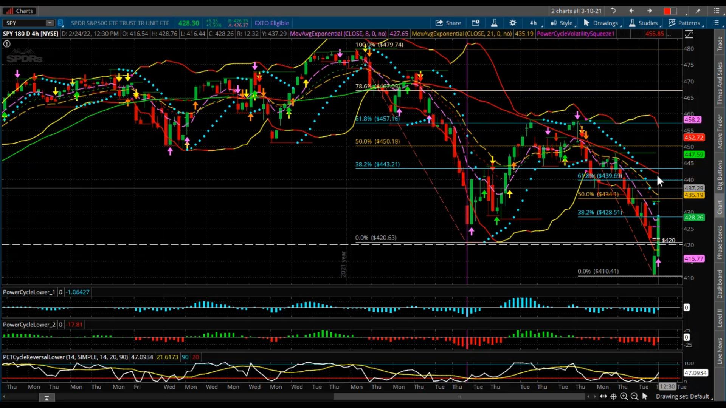Open the Style menu
Viewport: 726px width, 408px height.
tap(563, 23)
